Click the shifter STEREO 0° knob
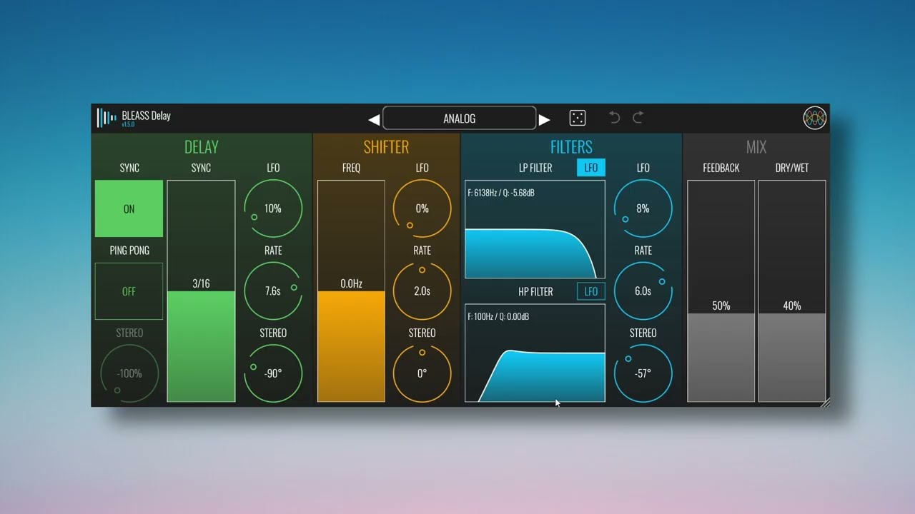This screenshot has height=514, width=915. pos(422,373)
